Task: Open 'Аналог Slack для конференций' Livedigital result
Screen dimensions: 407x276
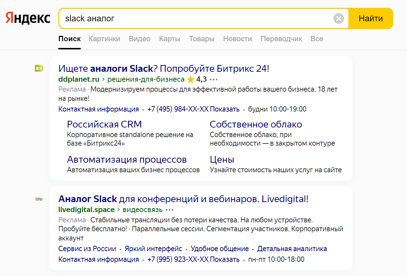Action: [183, 199]
